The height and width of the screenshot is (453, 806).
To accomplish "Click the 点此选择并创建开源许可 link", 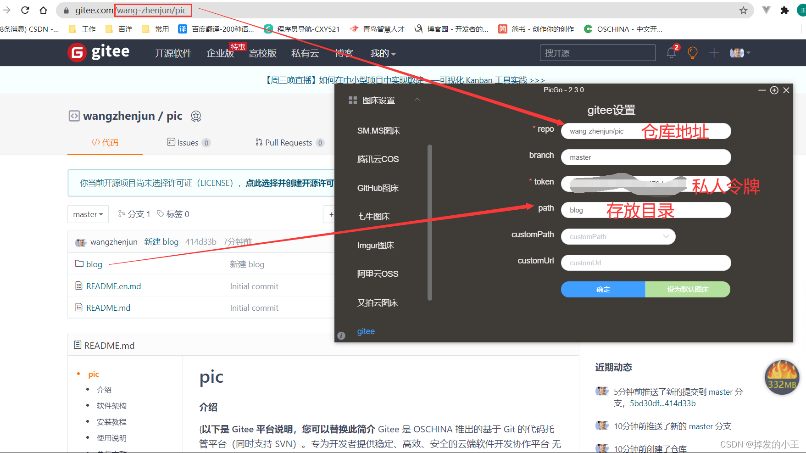I will pyautogui.click(x=290, y=183).
